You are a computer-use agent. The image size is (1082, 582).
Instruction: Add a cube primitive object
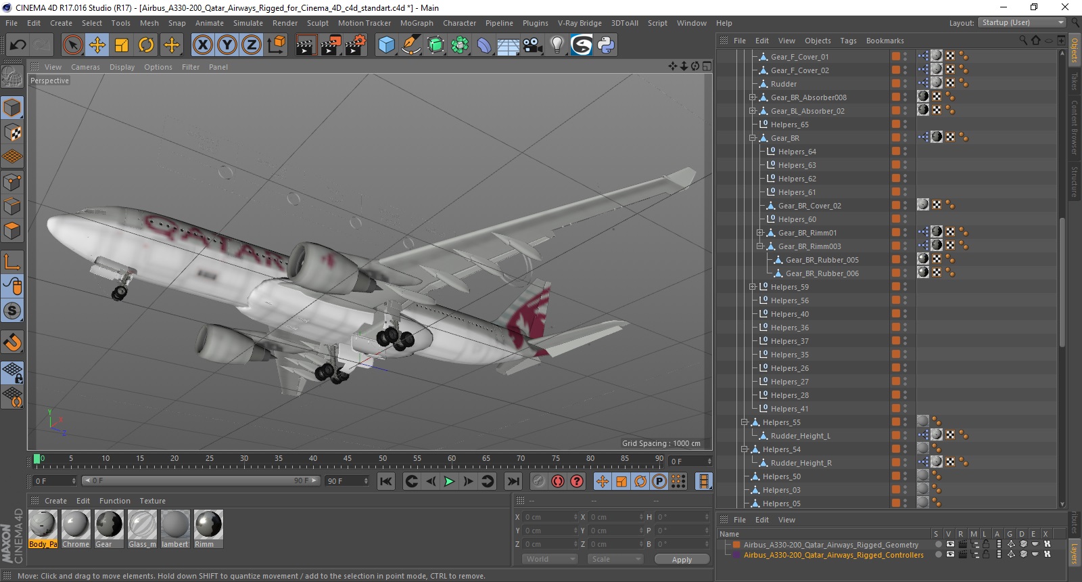pos(386,45)
